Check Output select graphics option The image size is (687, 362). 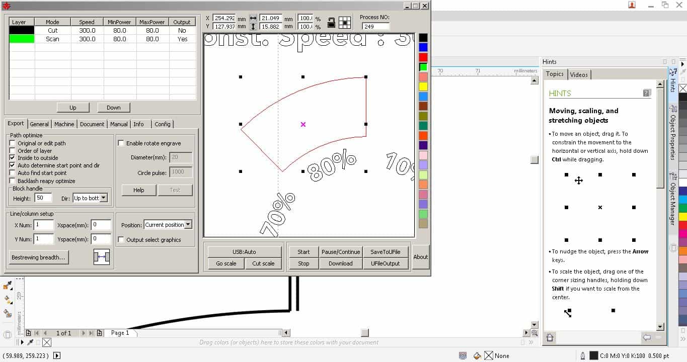(x=121, y=240)
